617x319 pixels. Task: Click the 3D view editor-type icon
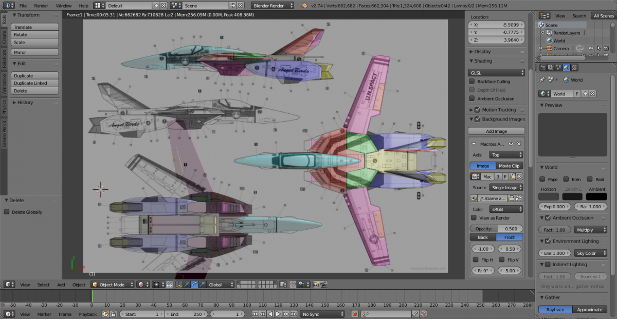pos(8,284)
